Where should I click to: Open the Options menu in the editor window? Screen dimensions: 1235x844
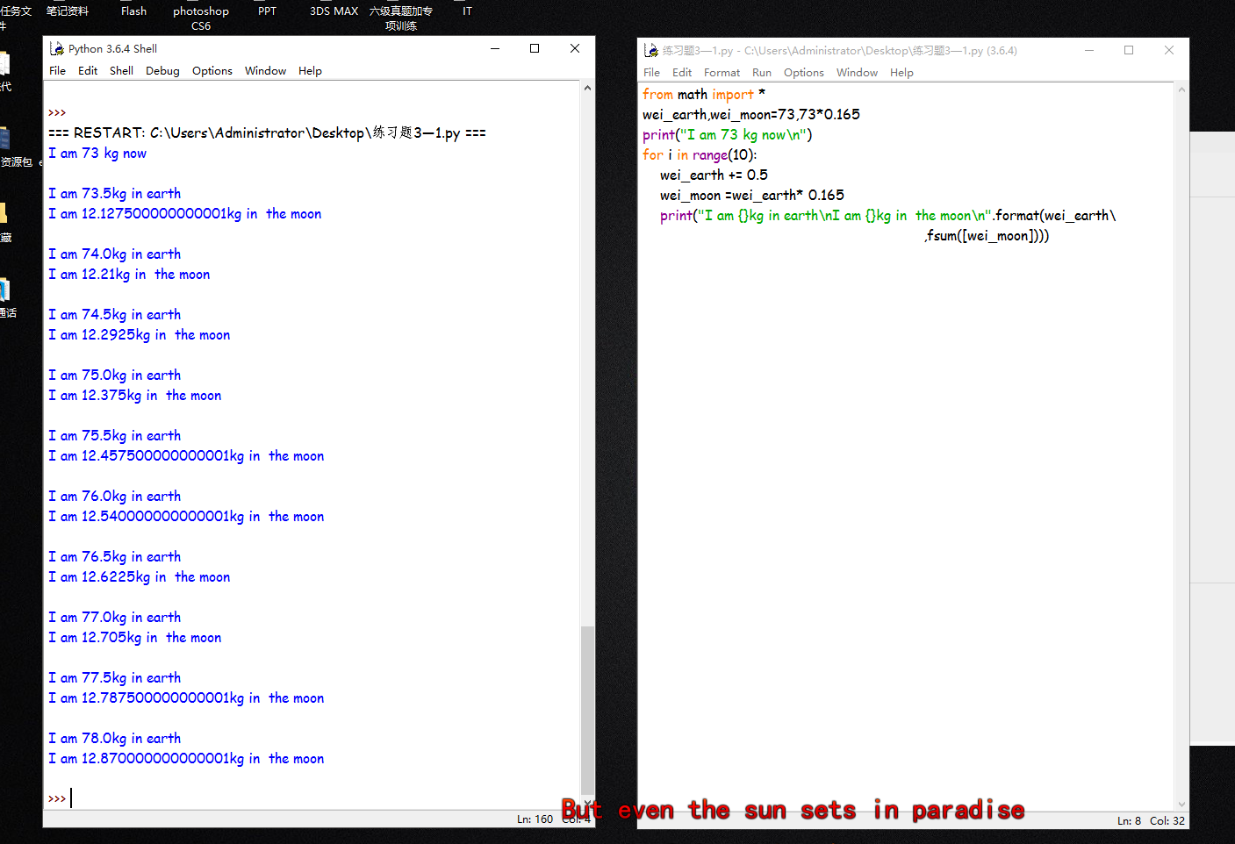[804, 72]
